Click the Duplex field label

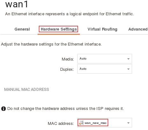pyautogui.click(x=67, y=69)
